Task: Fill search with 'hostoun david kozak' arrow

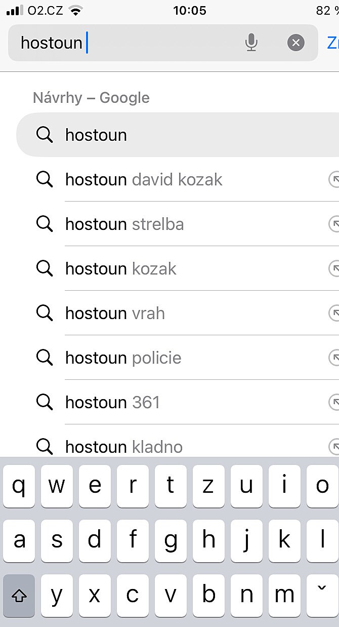Action: click(x=334, y=180)
